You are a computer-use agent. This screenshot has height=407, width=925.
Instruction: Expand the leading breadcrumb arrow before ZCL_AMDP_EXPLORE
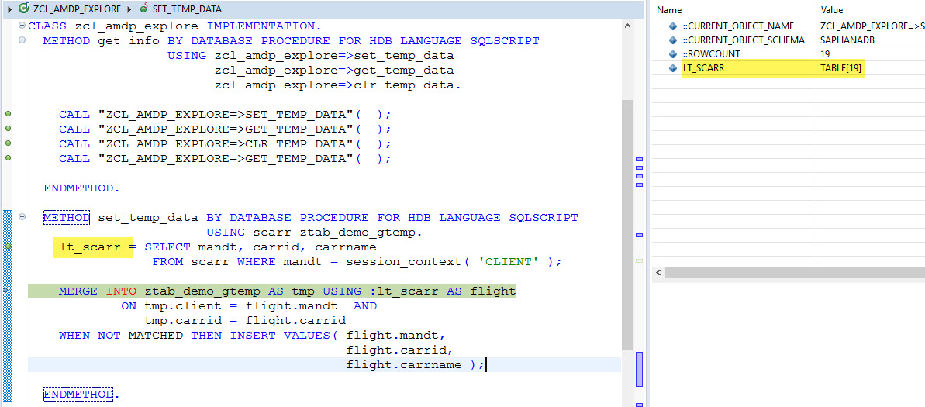(x=8, y=9)
